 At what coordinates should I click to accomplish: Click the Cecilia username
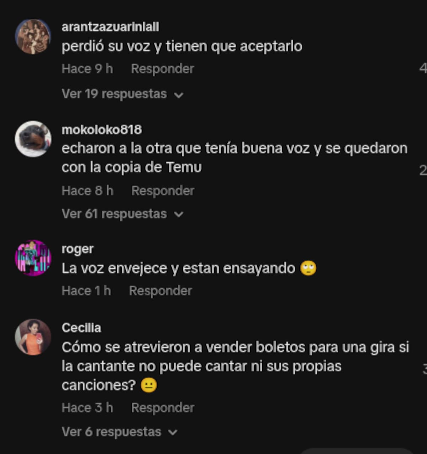pyautogui.click(x=81, y=328)
